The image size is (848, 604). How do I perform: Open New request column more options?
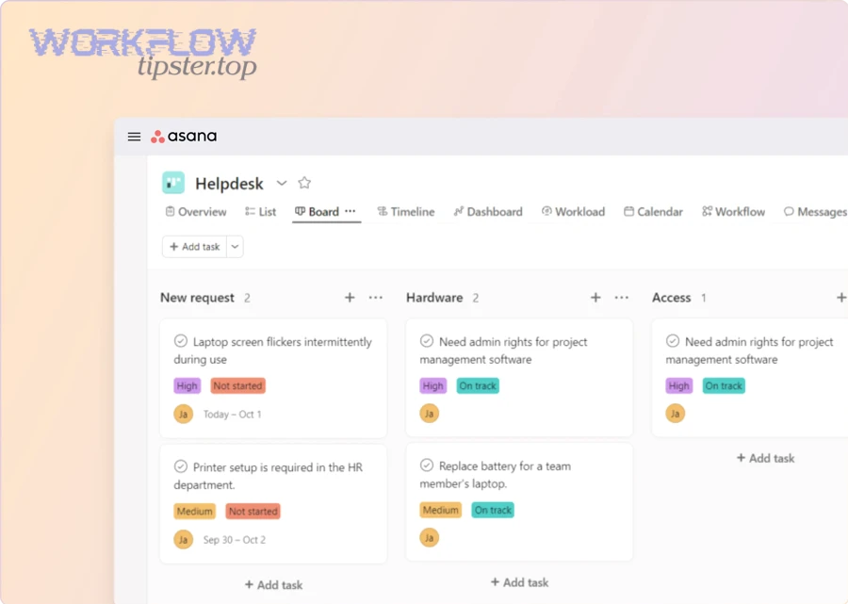tap(376, 298)
